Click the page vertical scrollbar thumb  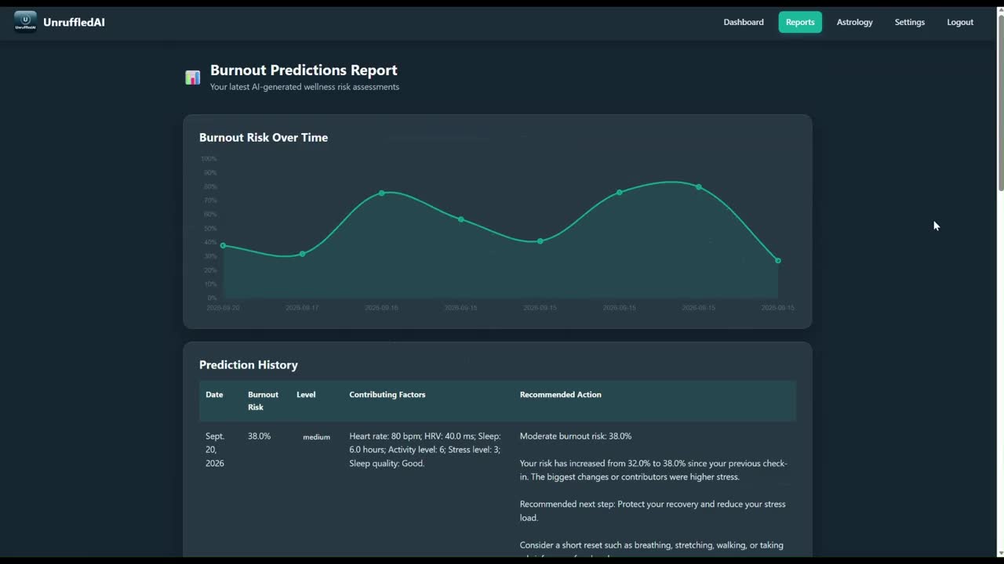(x=1000, y=102)
